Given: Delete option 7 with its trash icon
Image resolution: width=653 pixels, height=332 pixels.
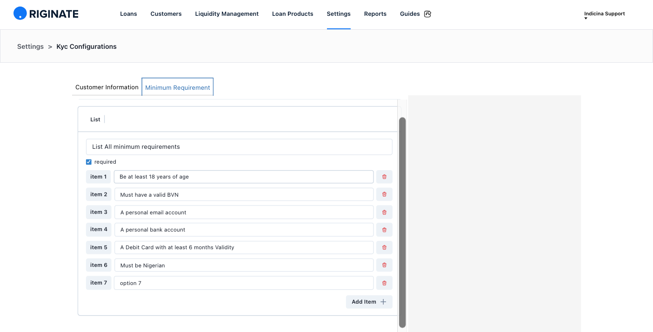Looking at the screenshot, I should (384, 283).
